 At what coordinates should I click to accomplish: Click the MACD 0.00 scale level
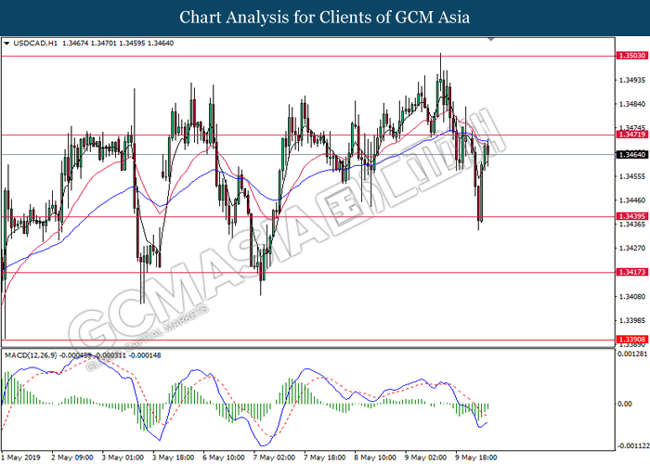pos(626,404)
